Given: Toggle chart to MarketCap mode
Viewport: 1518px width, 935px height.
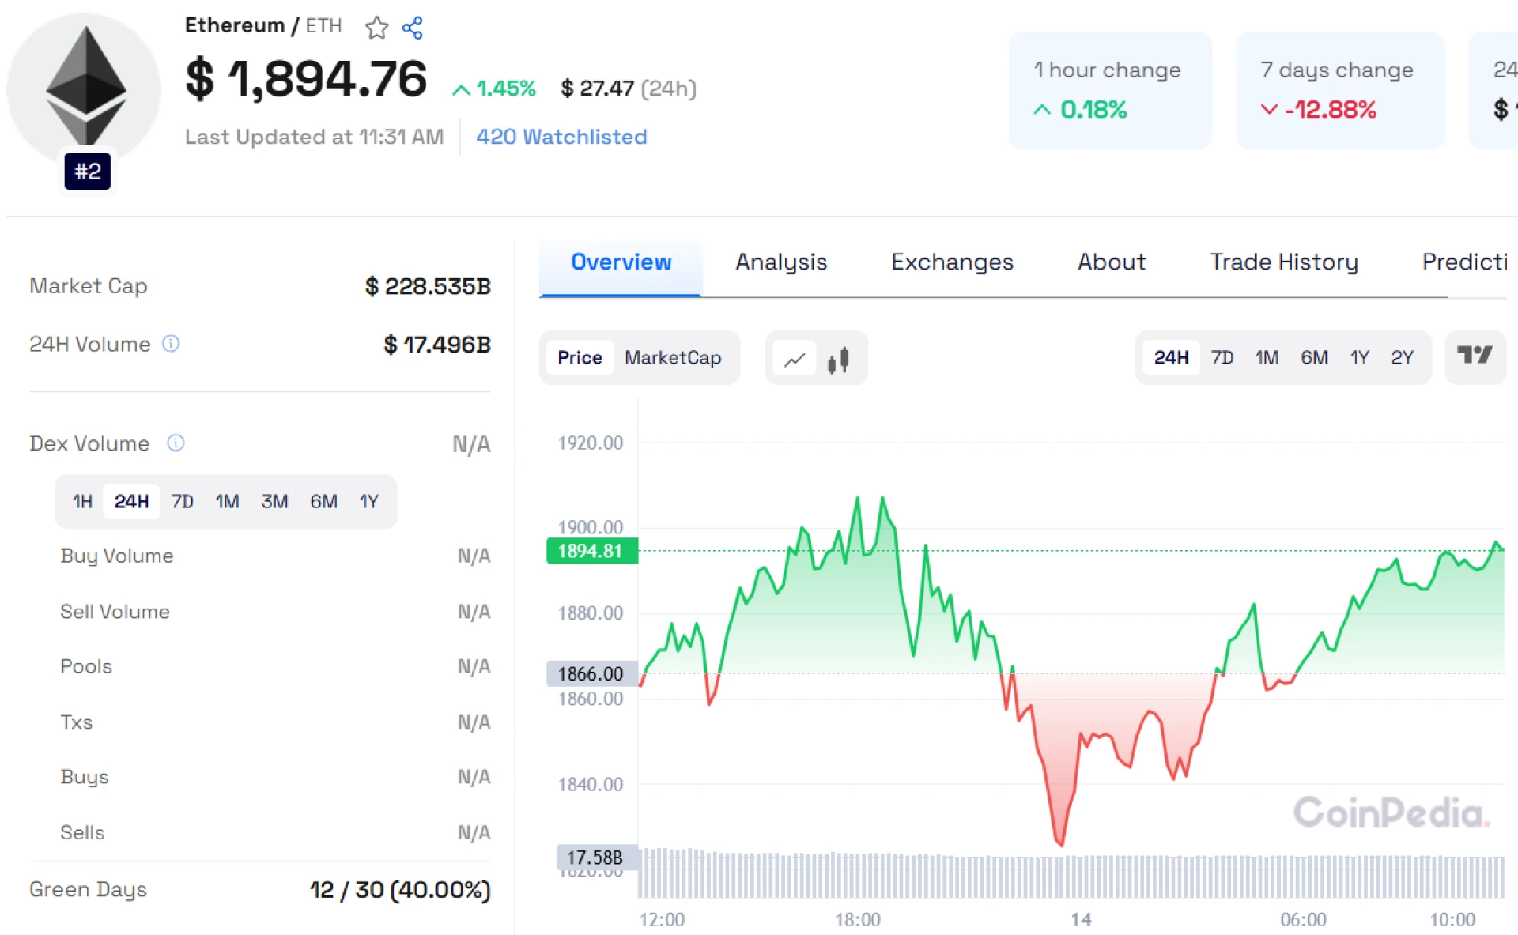Looking at the screenshot, I should [x=673, y=358].
